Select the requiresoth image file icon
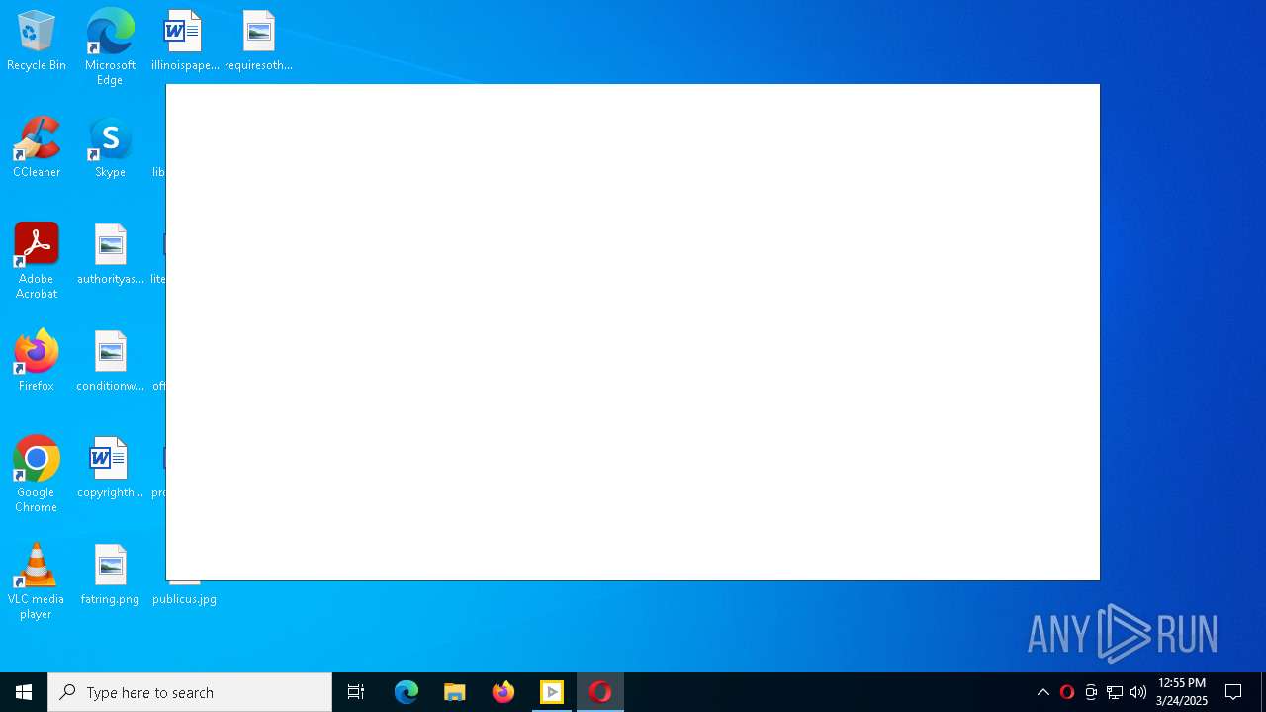 tap(258, 41)
